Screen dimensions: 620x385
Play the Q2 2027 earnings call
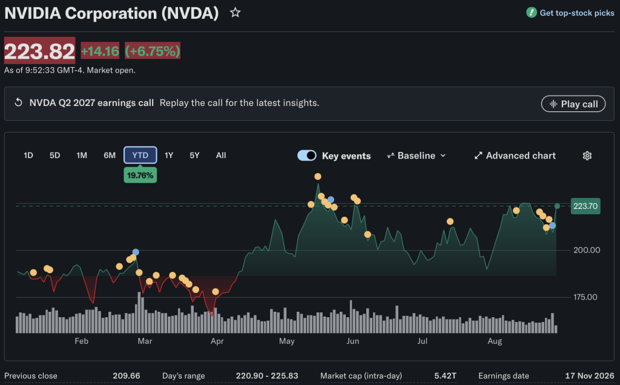pos(573,104)
